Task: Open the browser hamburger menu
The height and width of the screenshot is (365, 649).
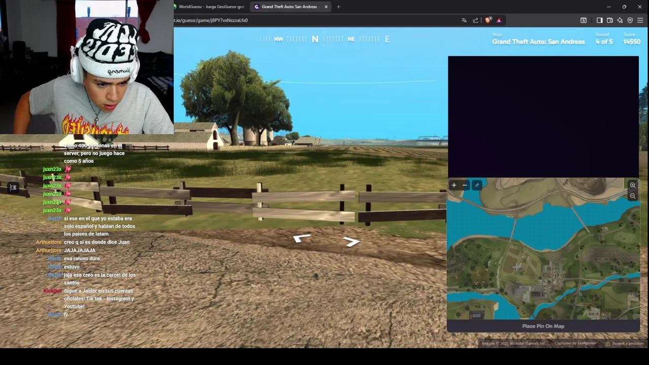Action: pos(640,20)
